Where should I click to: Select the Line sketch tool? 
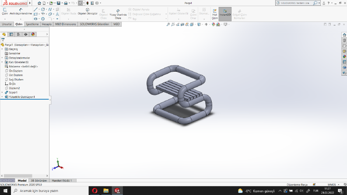click(x=35, y=9)
